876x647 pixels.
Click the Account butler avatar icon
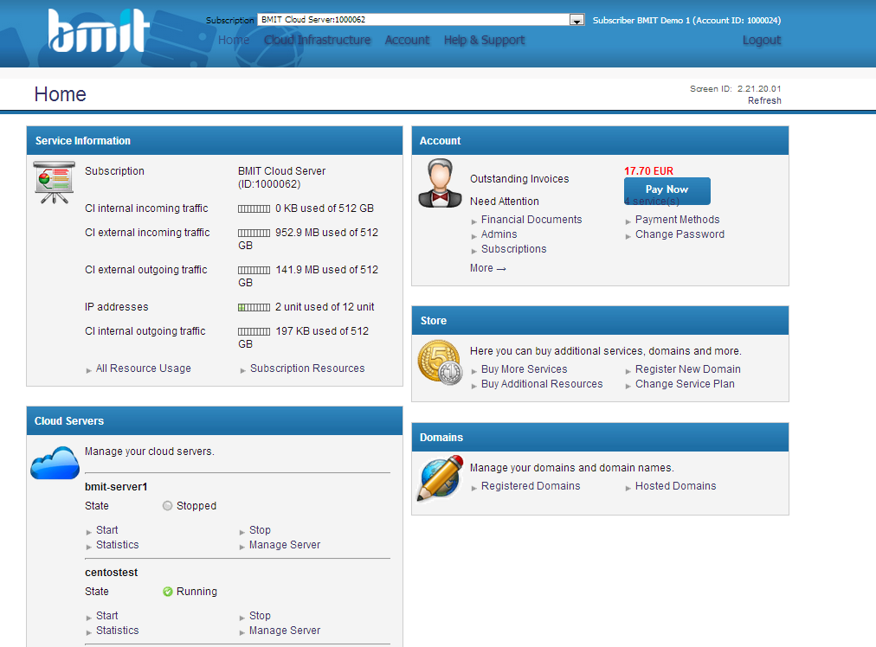pyautogui.click(x=441, y=183)
